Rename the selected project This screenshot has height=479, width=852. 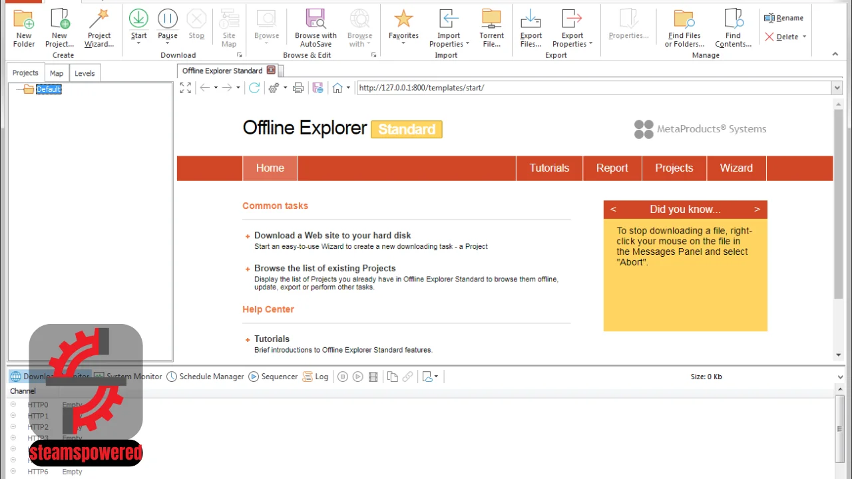(x=783, y=18)
